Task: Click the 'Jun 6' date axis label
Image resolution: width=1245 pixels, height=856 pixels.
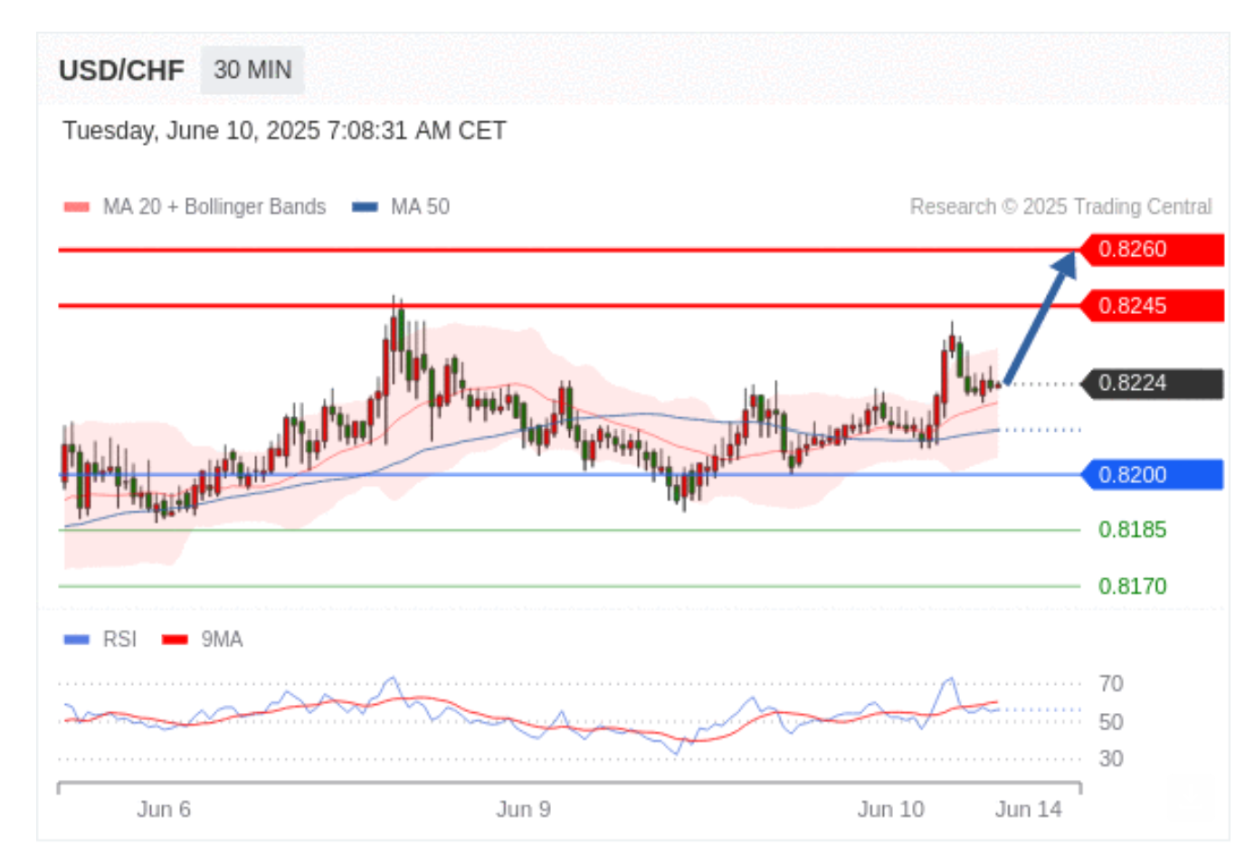Action: click(x=164, y=810)
